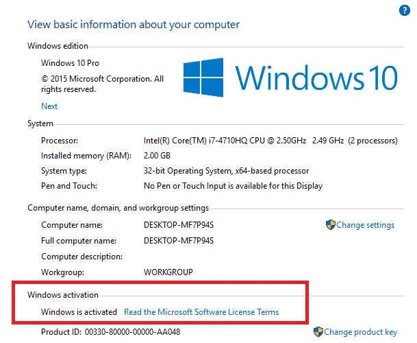Click the Computer name value DESKTOP-MF7P94S
This screenshot has width=417, height=343.
(x=179, y=225)
